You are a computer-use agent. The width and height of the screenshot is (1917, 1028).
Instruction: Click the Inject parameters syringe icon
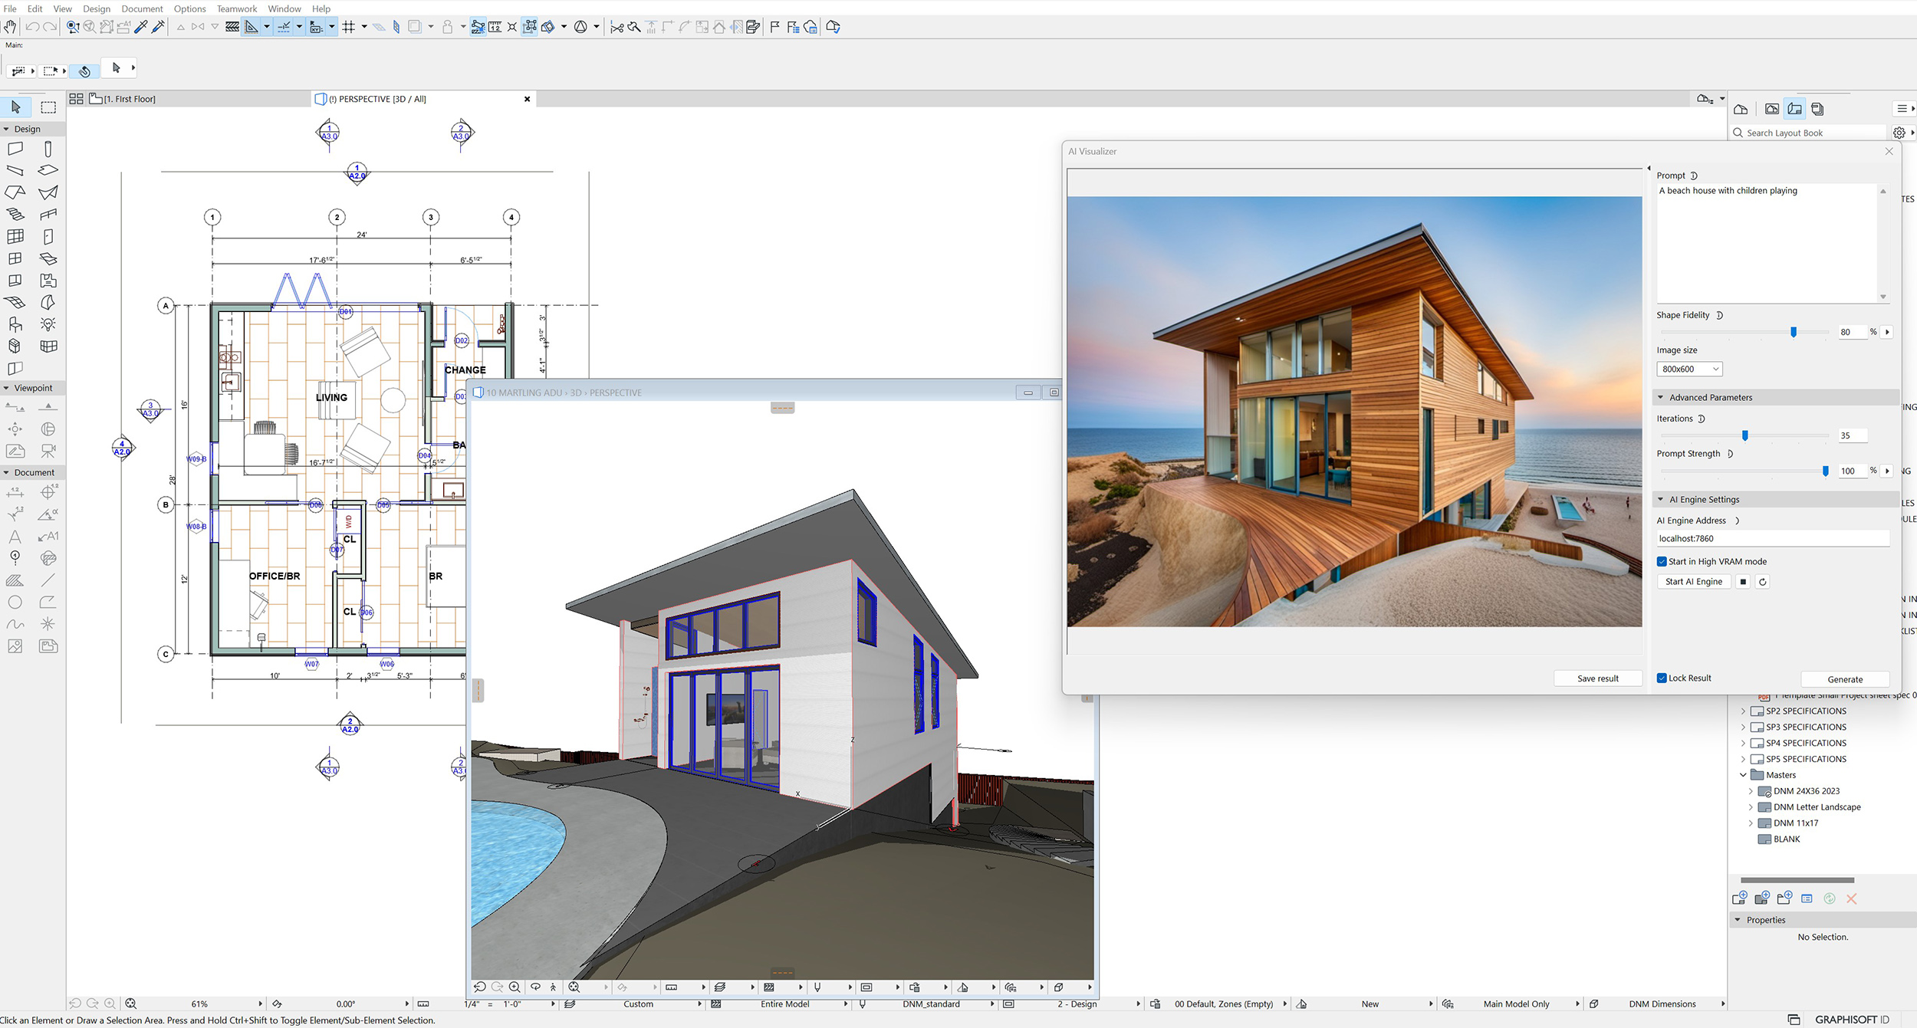pyautogui.click(x=159, y=27)
